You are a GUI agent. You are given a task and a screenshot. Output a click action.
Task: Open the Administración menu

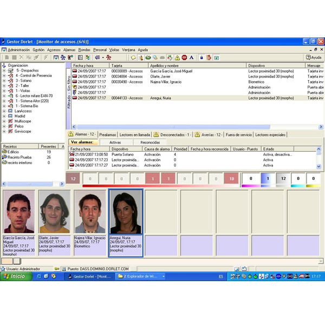[18, 50]
